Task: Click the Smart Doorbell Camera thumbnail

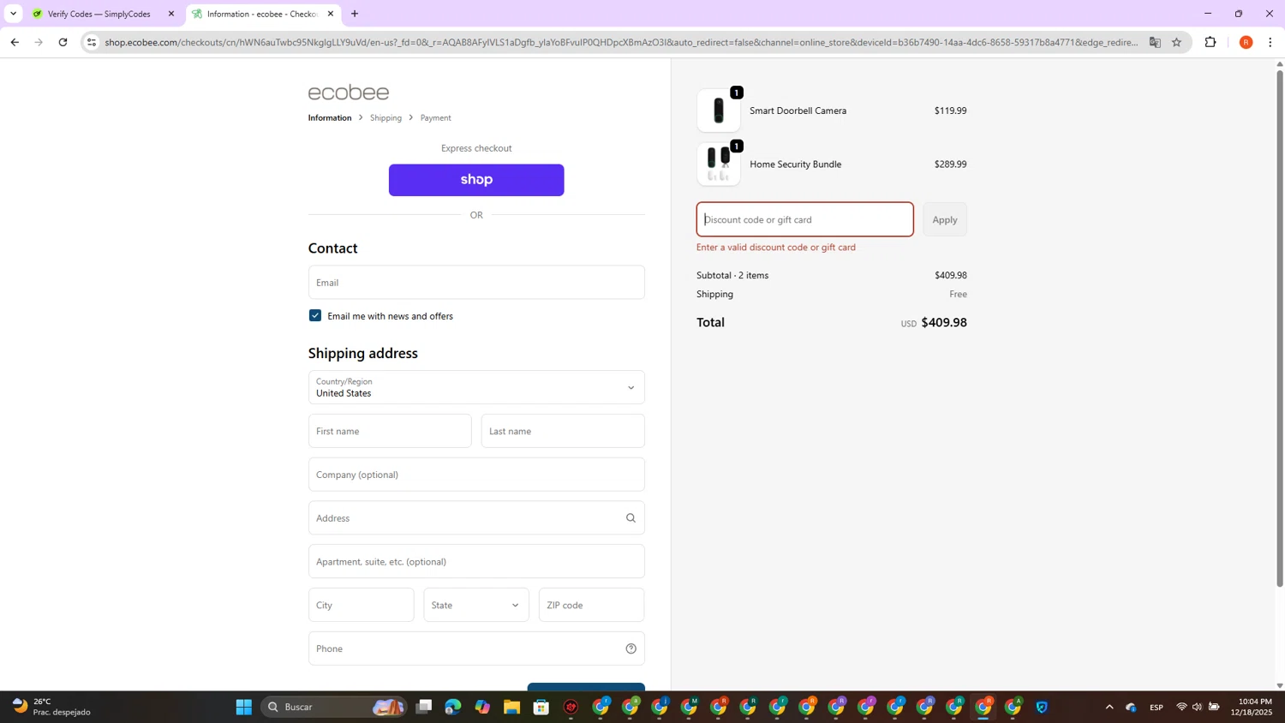Action: tap(719, 111)
